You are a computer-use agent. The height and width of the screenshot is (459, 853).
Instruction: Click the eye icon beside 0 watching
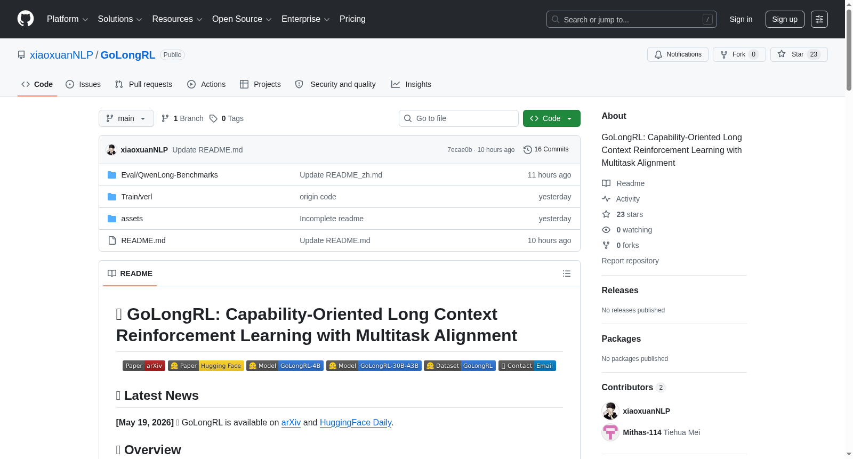click(x=606, y=230)
